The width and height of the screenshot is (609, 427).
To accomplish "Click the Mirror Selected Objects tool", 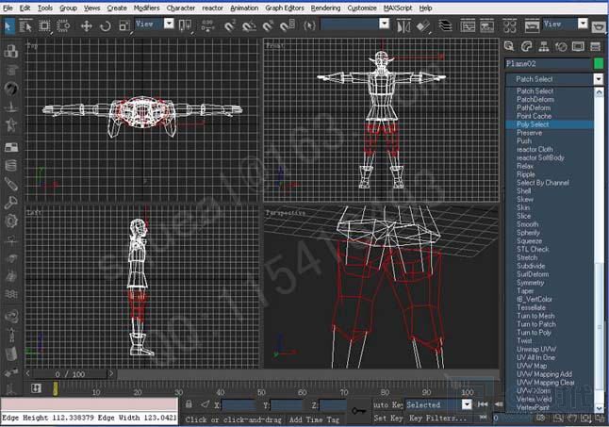I will [x=403, y=26].
